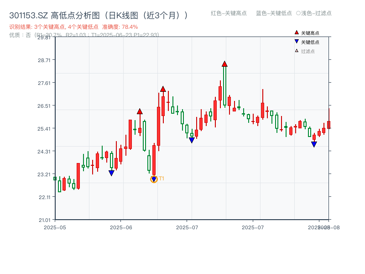
Task: Click the 浅色-过滤点 header legend entry
Action: [314, 14]
